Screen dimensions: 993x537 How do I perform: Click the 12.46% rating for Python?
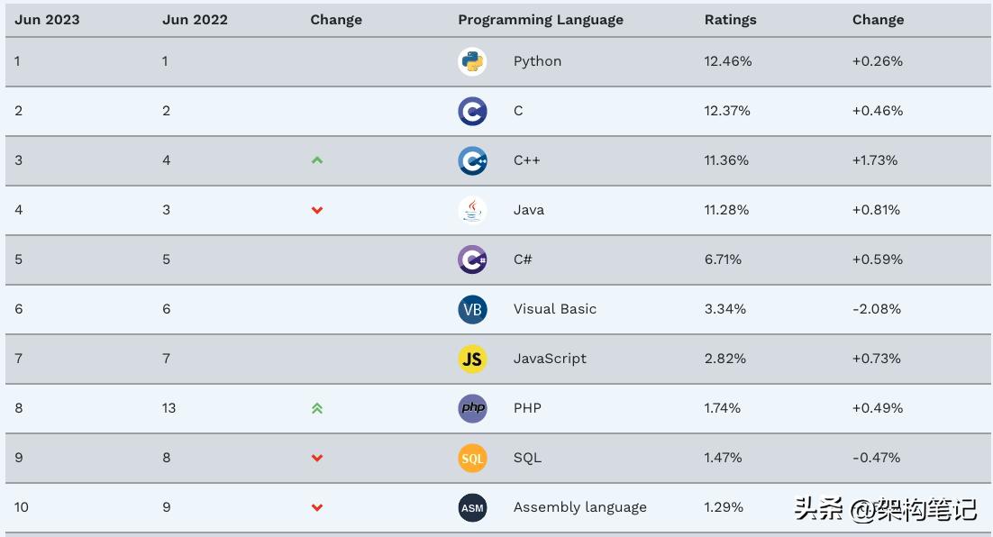pos(727,61)
